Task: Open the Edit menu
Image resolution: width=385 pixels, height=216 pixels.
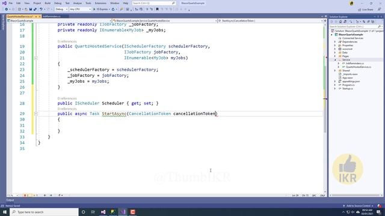Action: coord(19,3)
